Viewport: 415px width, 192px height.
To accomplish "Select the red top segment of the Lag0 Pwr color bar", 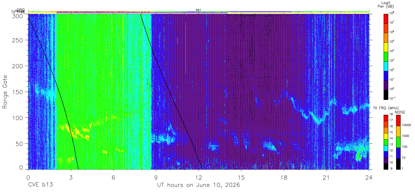I will (x=385, y=18).
